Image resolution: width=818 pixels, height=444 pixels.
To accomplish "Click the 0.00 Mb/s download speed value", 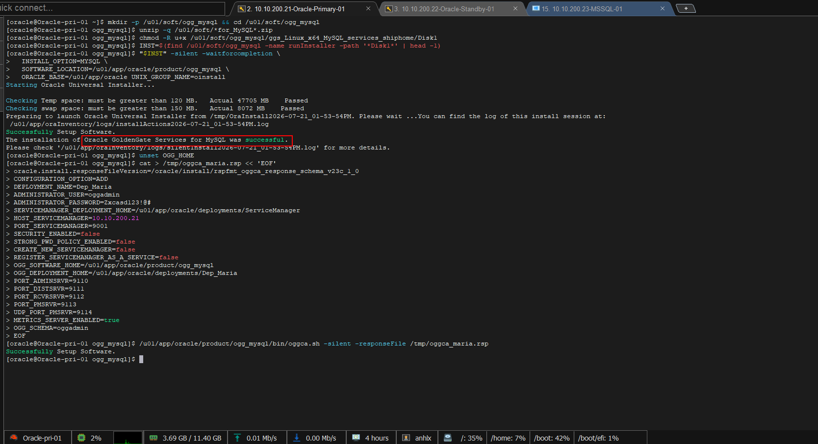I will (x=321, y=438).
